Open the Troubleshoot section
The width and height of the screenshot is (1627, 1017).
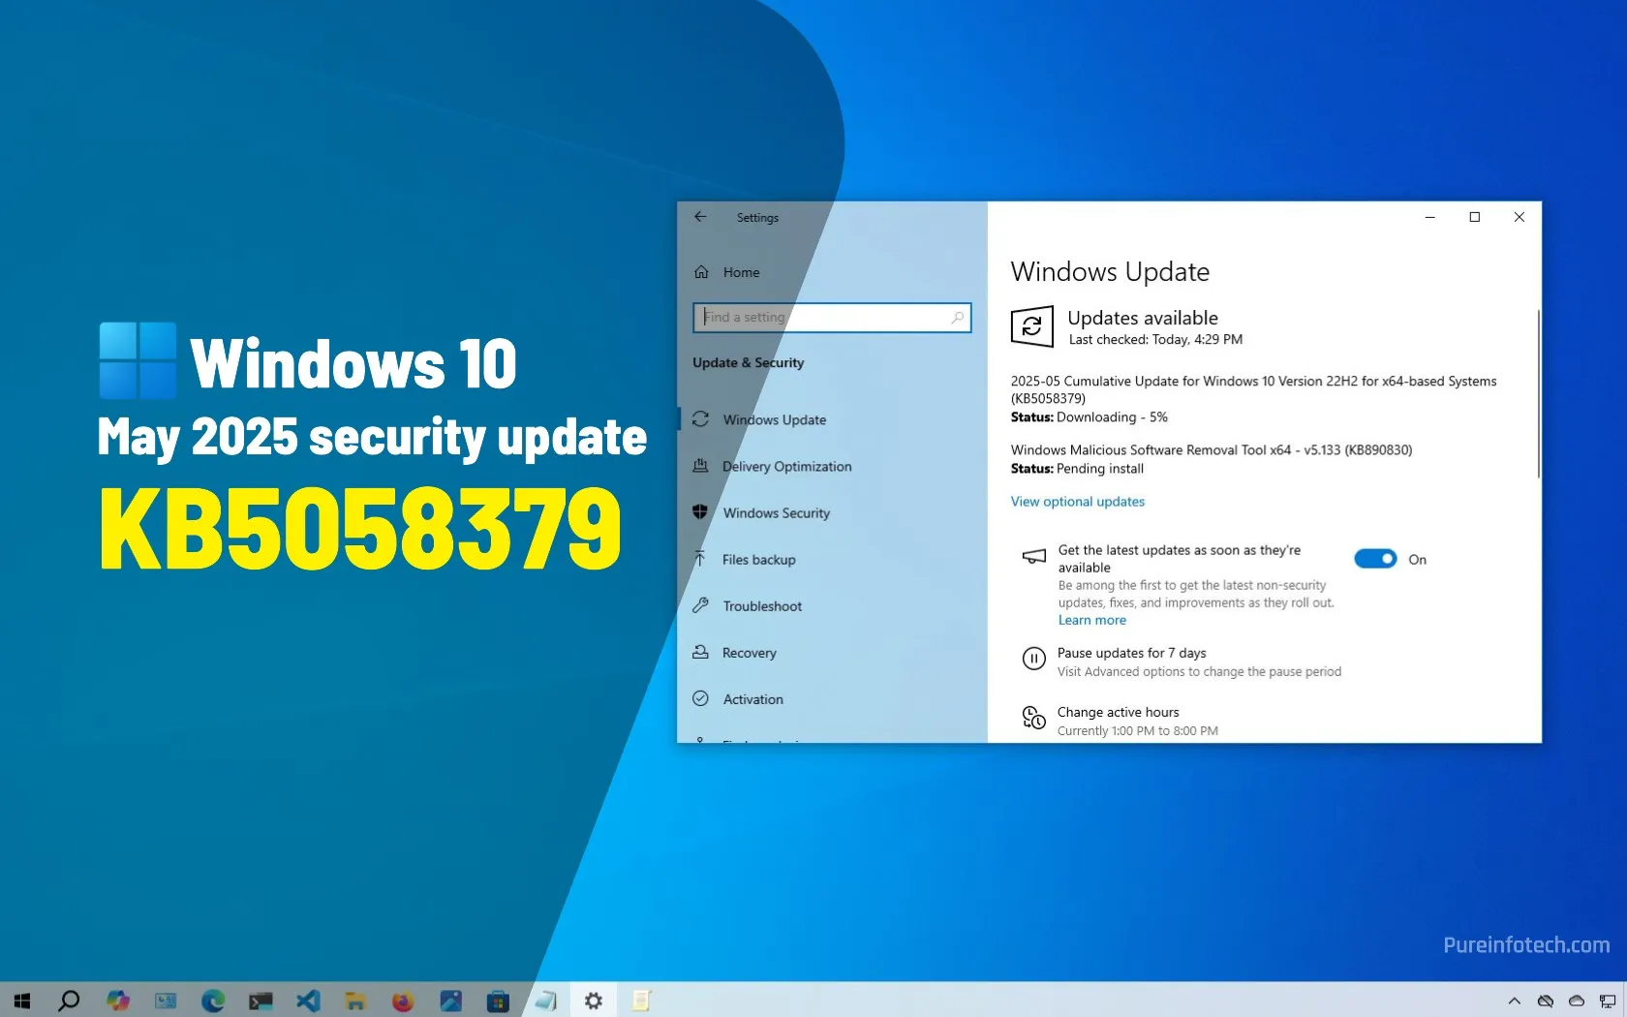[761, 605]
